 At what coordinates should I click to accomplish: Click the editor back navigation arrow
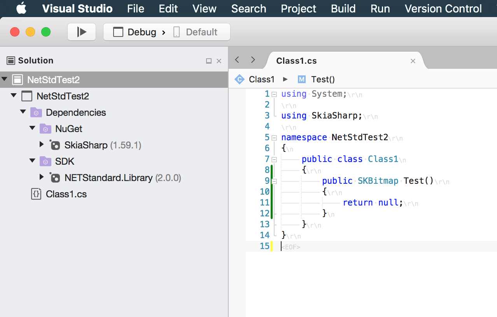[236, 60]
